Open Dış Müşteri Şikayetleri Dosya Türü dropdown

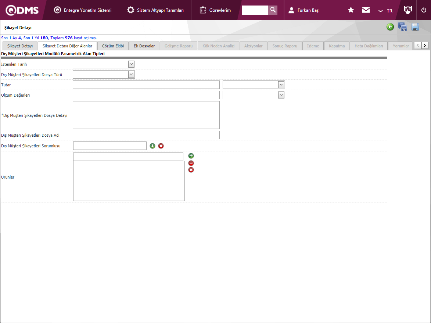[x=132, y=75]
